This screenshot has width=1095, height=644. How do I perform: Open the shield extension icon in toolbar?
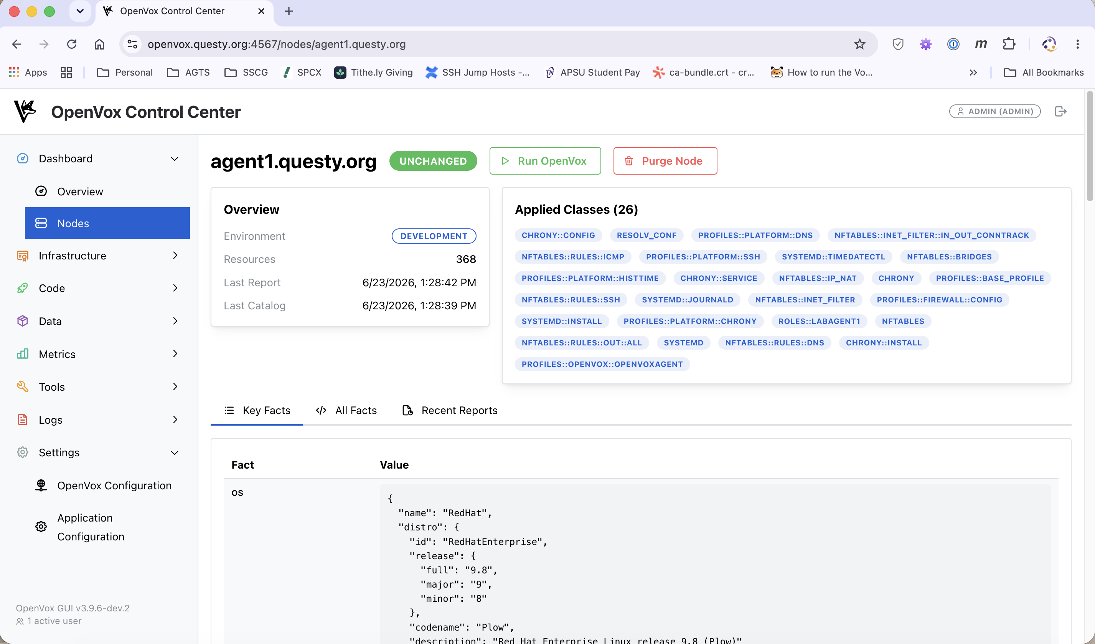898,44
